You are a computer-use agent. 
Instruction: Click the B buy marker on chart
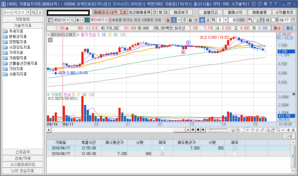pyautogui.click(x=183, y=52)
